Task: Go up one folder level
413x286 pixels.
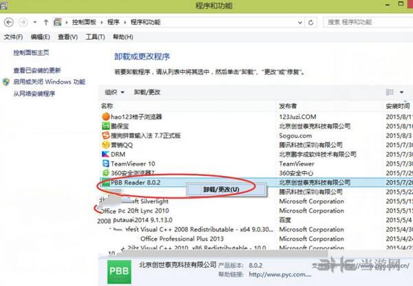Action: coord(46,23)
